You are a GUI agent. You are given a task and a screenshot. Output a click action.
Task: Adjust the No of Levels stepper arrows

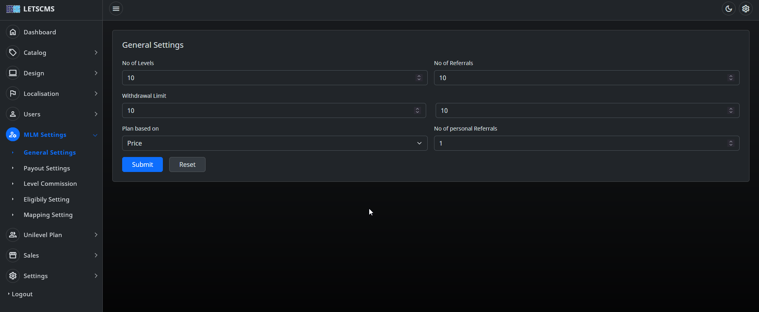pyautogui.click(x=419, y=78)
